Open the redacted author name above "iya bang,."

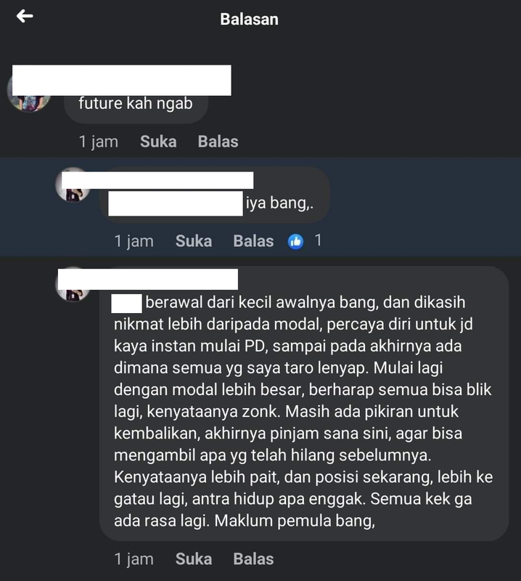(157, 180)
